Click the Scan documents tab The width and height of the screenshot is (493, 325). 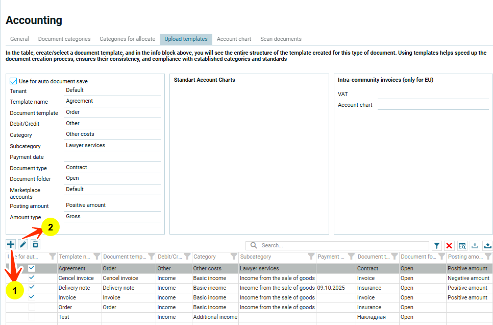point(281,39)
